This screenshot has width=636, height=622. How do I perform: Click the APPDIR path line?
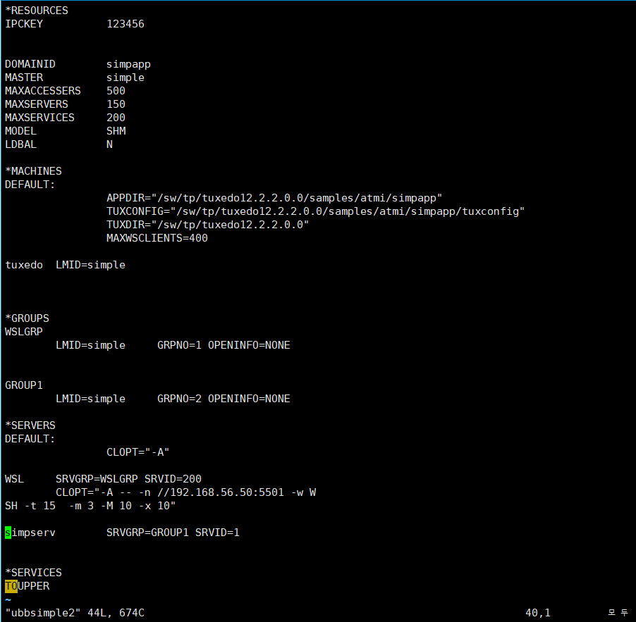tap(274, 198)
